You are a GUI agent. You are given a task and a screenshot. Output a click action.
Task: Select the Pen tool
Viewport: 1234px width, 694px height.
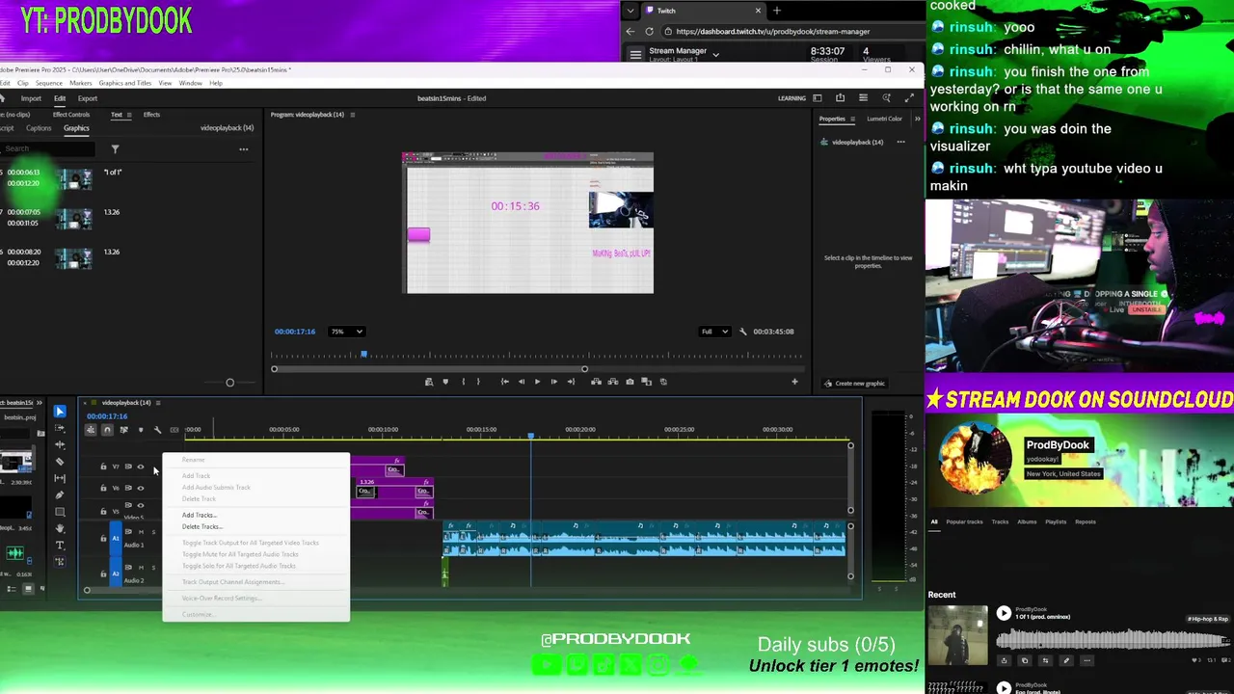60,494
